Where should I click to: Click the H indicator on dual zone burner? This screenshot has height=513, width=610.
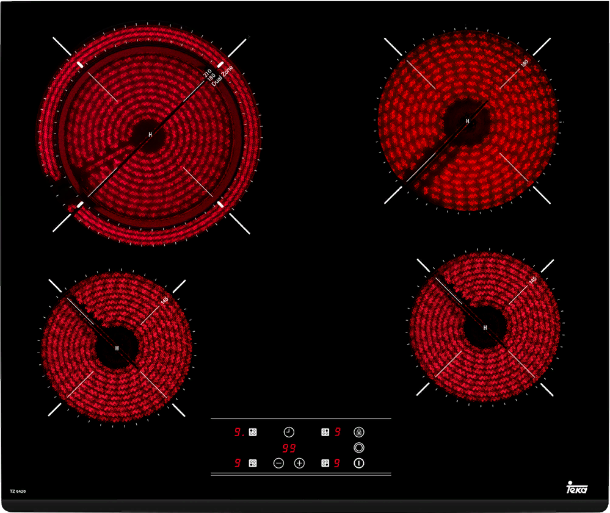point(150,134)
